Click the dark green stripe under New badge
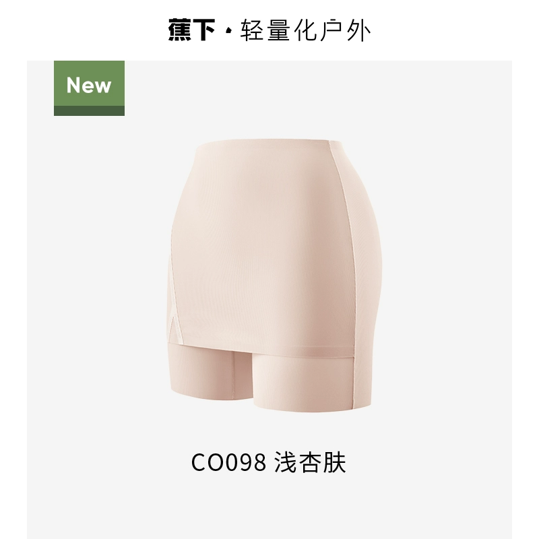The height and width of the screenshot is (539, 539). pyautogui.click(x=89, y=110)
